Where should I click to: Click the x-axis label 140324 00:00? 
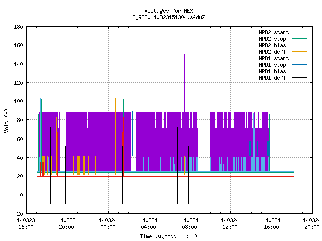click(108, 224)
